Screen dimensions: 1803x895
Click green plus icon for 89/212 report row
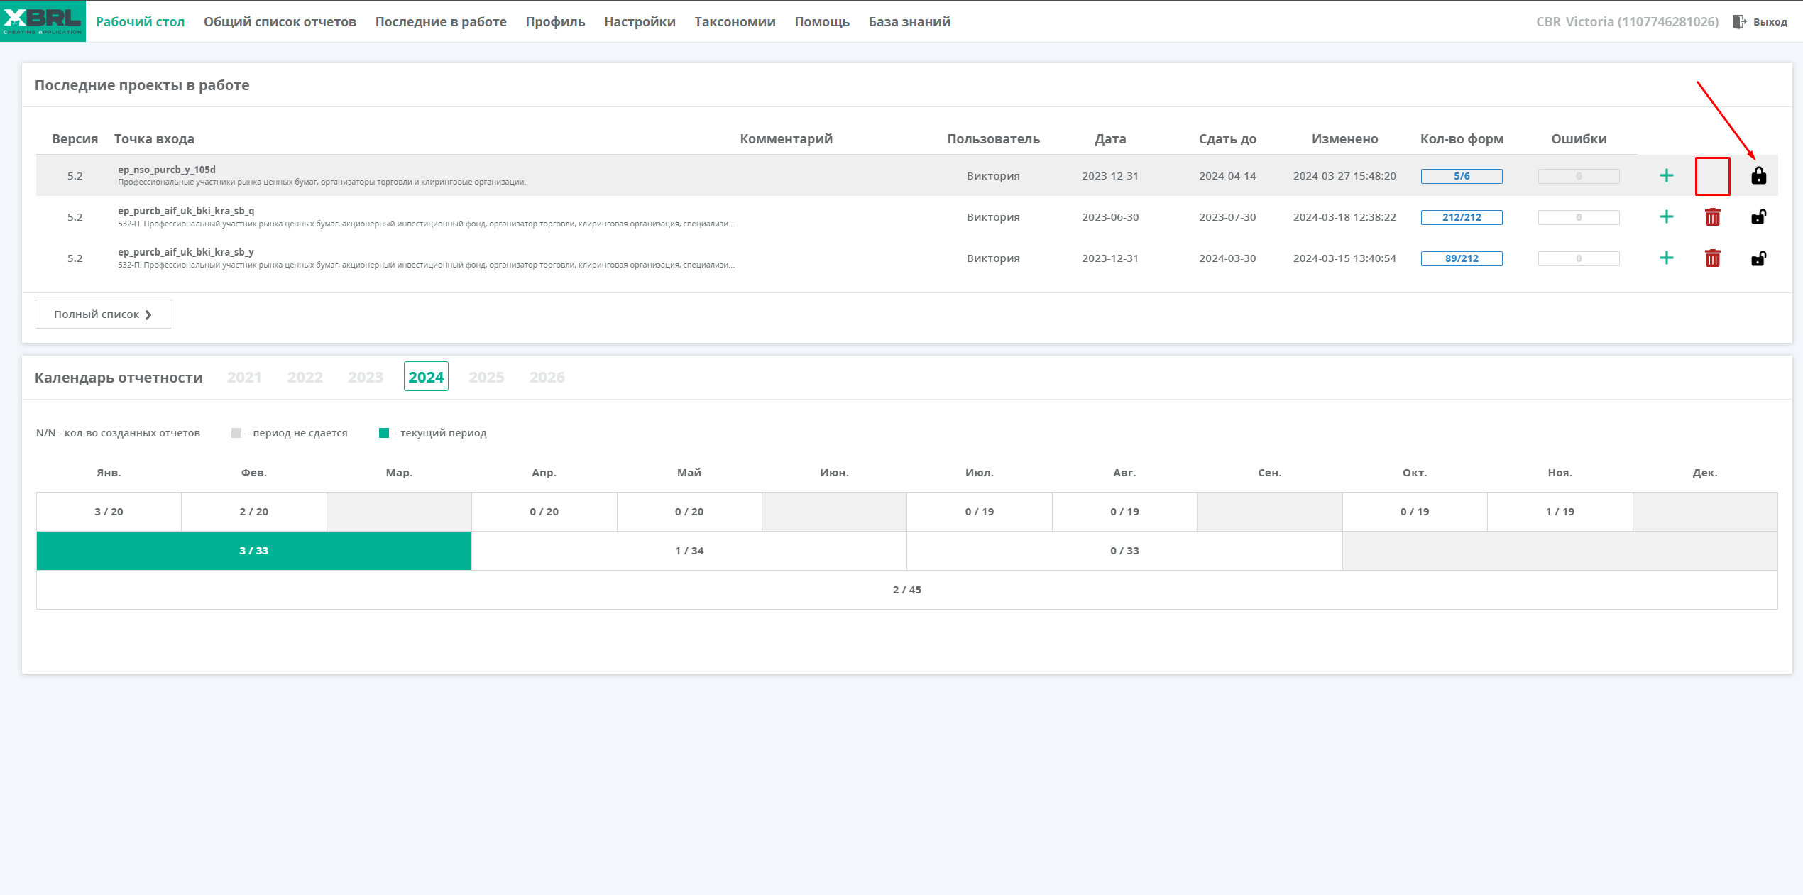point(1666,258)
